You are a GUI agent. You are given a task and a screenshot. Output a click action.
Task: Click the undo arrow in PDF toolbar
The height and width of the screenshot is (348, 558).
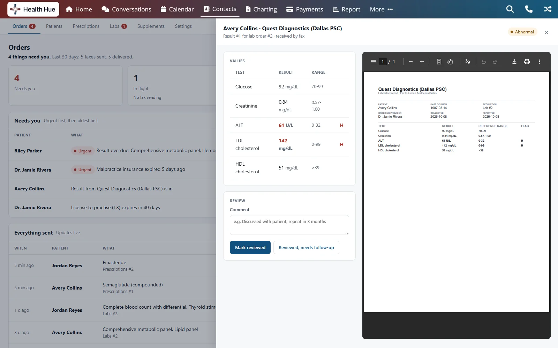[x=484, y=62]
